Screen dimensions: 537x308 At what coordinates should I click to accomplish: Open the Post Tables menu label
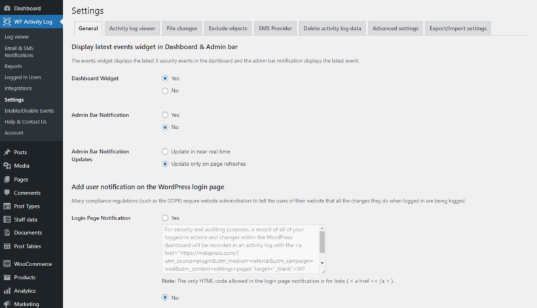click(28, 246)
